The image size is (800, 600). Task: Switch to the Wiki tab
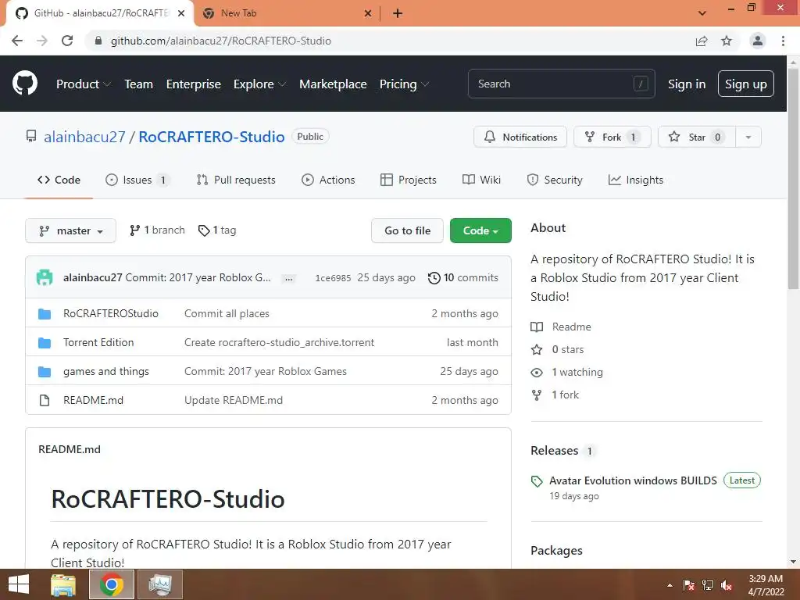coord(481,180)
